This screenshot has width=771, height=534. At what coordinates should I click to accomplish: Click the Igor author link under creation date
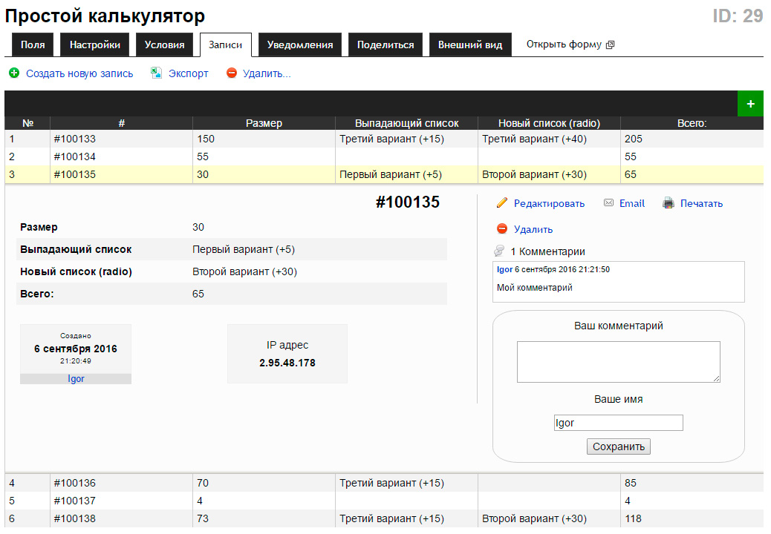tap(76, 379)
